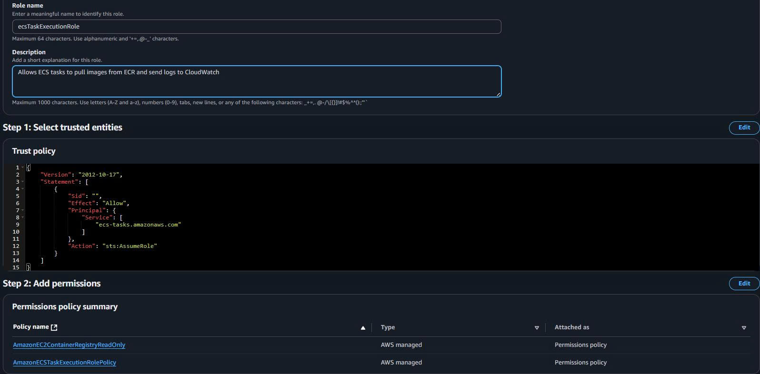Fold the Principal block at line 7
760x374 pixels.
[x=22, y=210]
